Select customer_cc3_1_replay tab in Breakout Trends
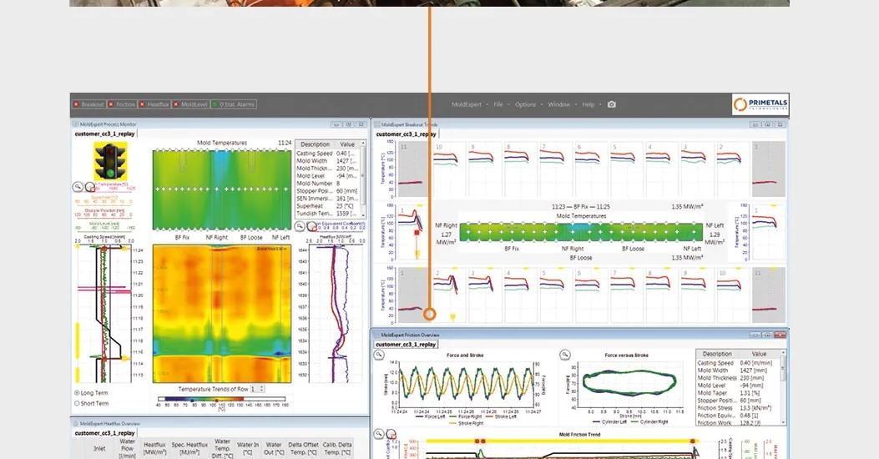This screenshot has width=879, height=459. tap(407, 134)
